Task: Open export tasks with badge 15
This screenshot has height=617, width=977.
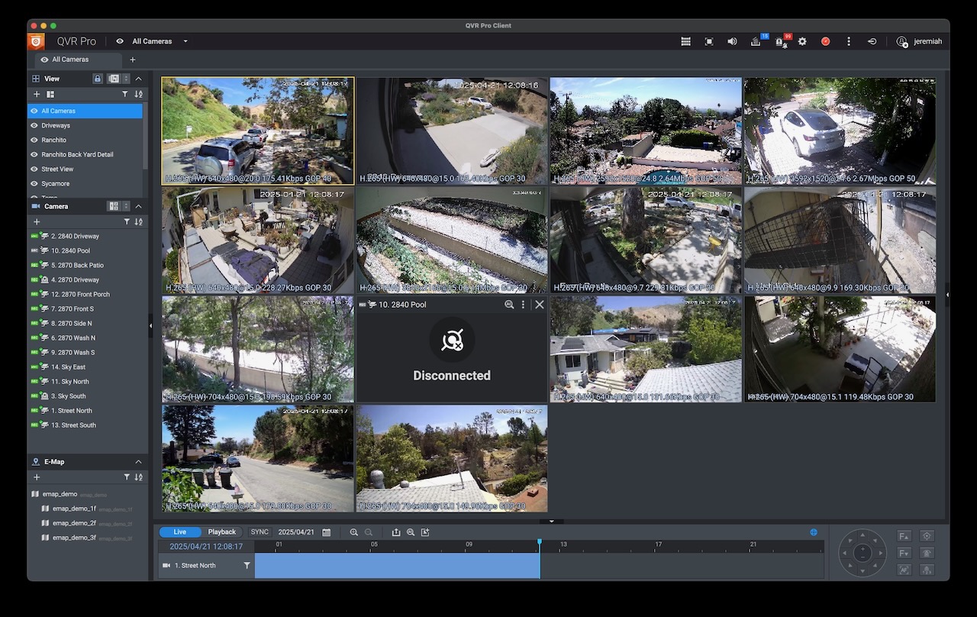Action: (x=757, y=40)
